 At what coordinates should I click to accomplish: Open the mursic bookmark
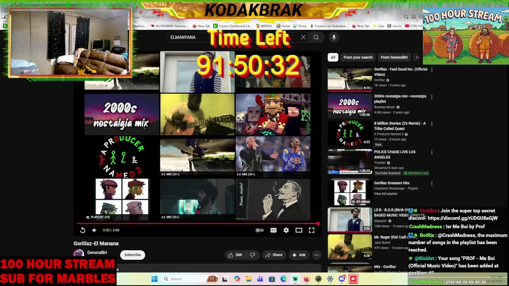[394, 26]
